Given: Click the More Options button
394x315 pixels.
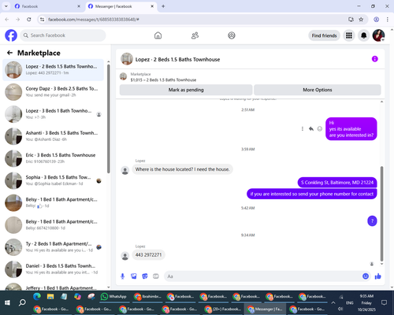Looking at the screenshot, I should 318,90.
